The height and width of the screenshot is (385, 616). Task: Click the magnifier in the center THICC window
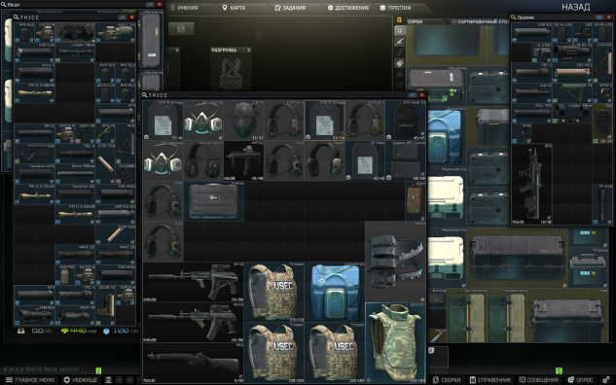point(145,95)
